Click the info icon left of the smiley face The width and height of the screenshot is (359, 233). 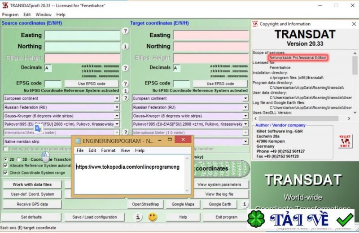[138, 217]
